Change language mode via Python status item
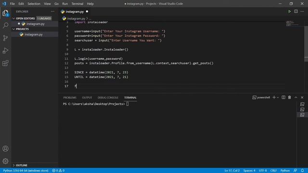Screen dimensions: 308x173 (x=285, y=171)
